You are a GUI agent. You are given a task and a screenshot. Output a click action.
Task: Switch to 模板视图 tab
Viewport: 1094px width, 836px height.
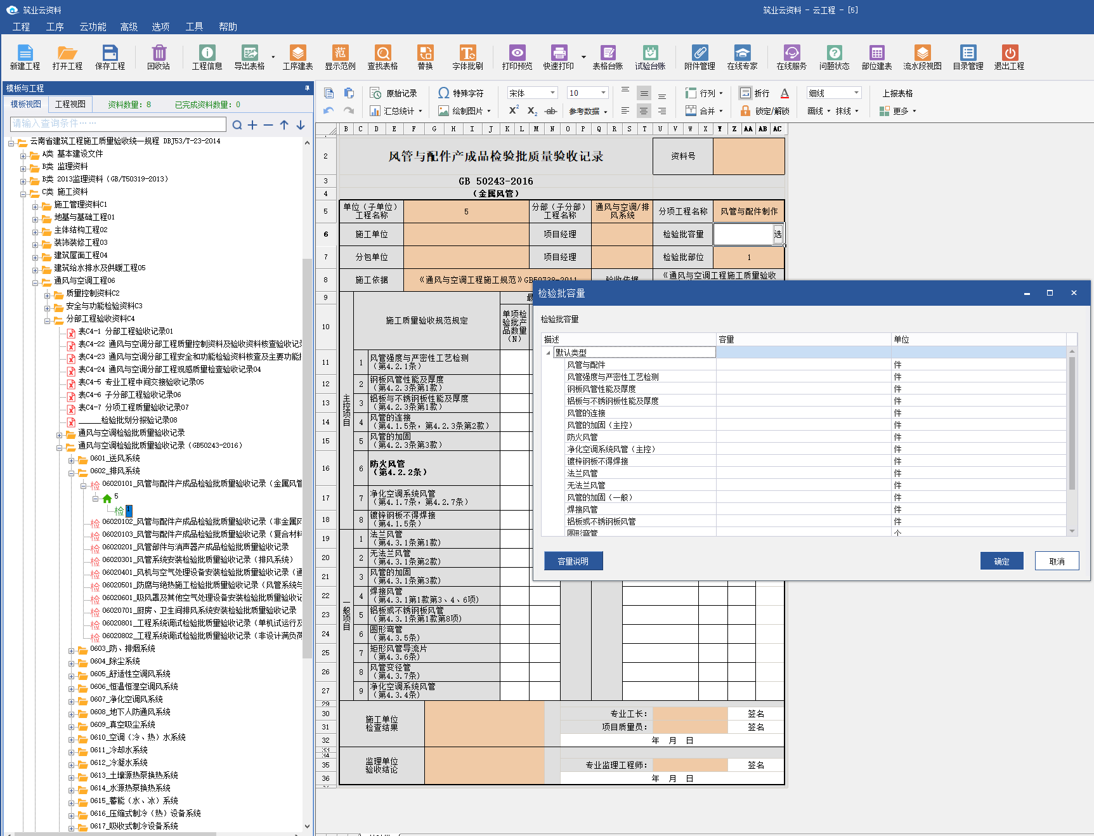(26, 104)
